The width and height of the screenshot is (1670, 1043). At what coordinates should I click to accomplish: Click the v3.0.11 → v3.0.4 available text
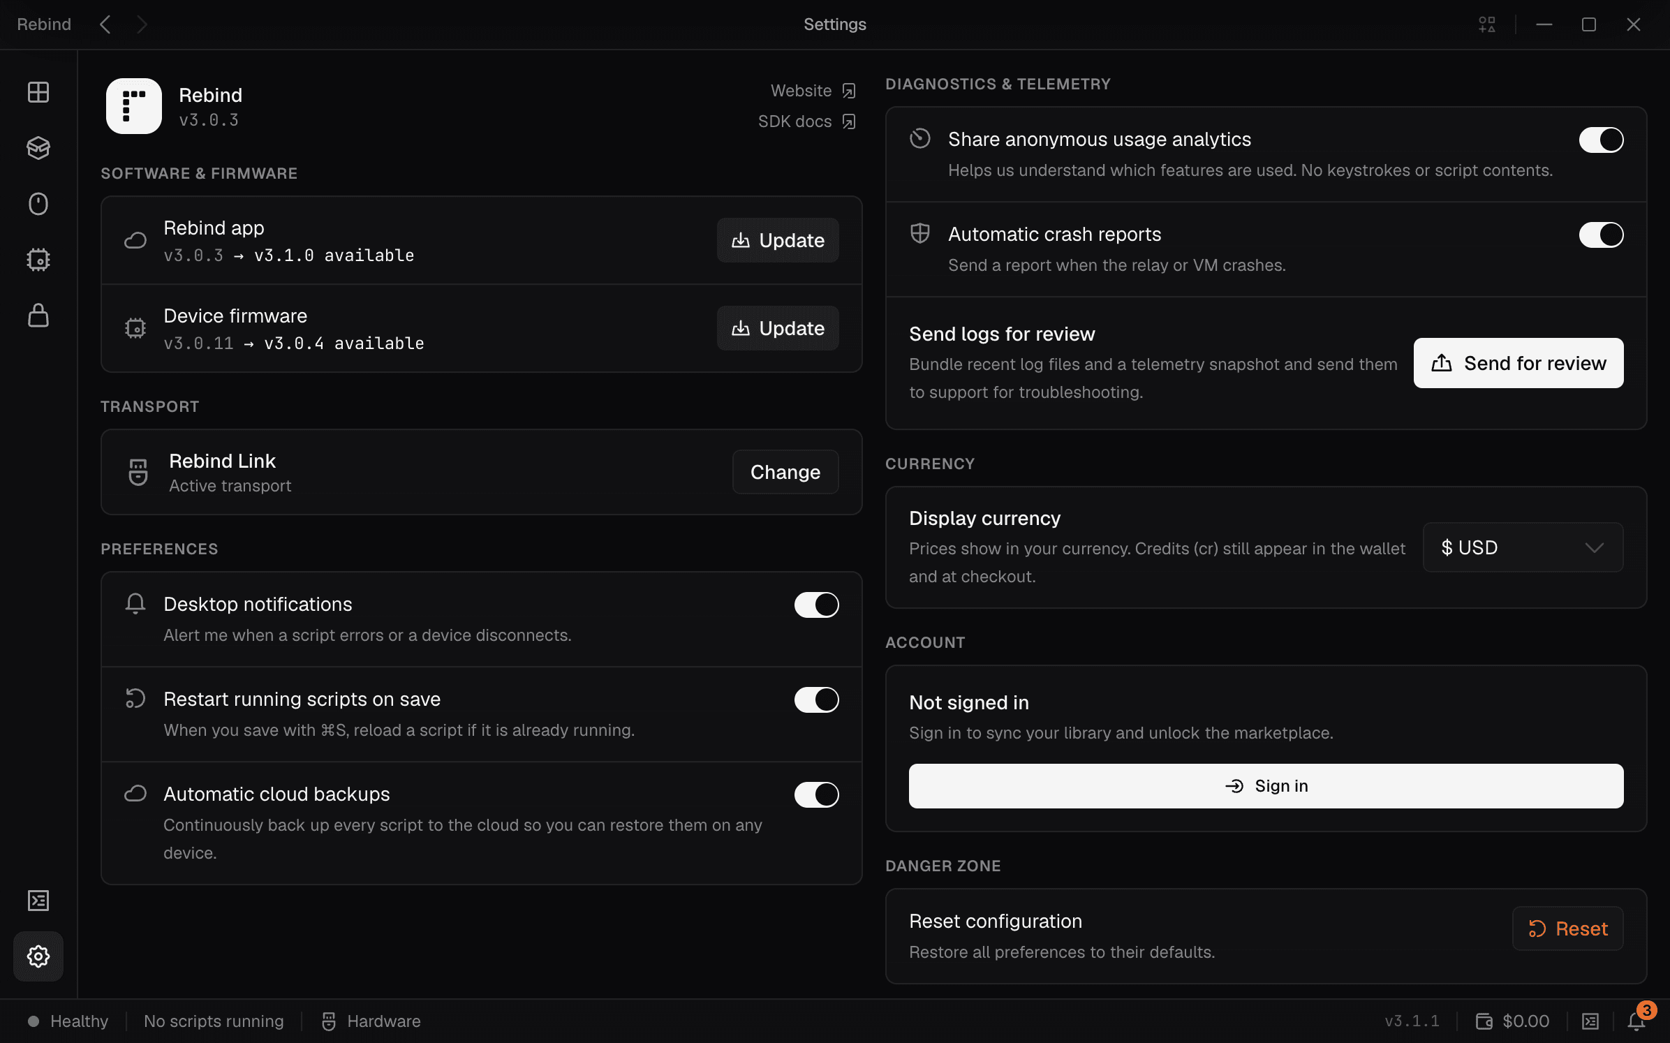294,343
